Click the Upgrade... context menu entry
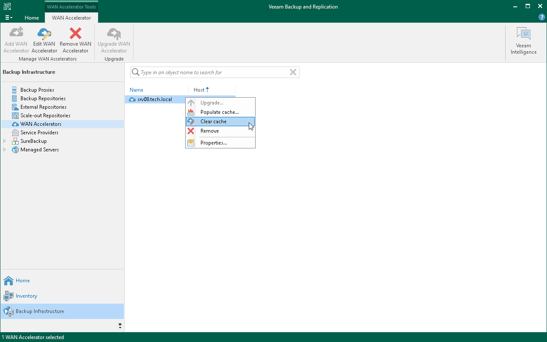Viewport: 547px width, 342px height. point(220,103)
